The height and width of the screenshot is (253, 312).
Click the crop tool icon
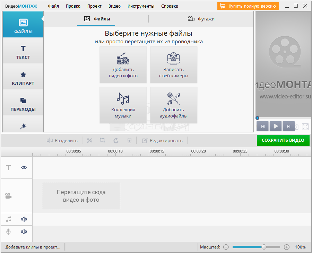click(102, 141)
